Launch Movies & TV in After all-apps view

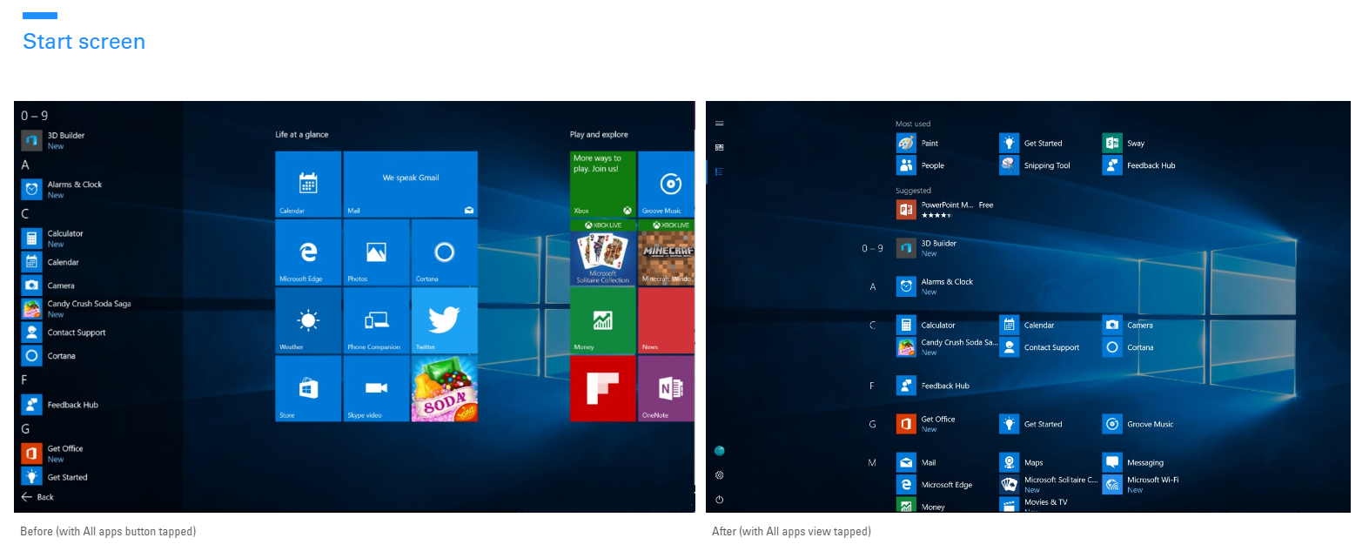click(x=1034, y=504)
